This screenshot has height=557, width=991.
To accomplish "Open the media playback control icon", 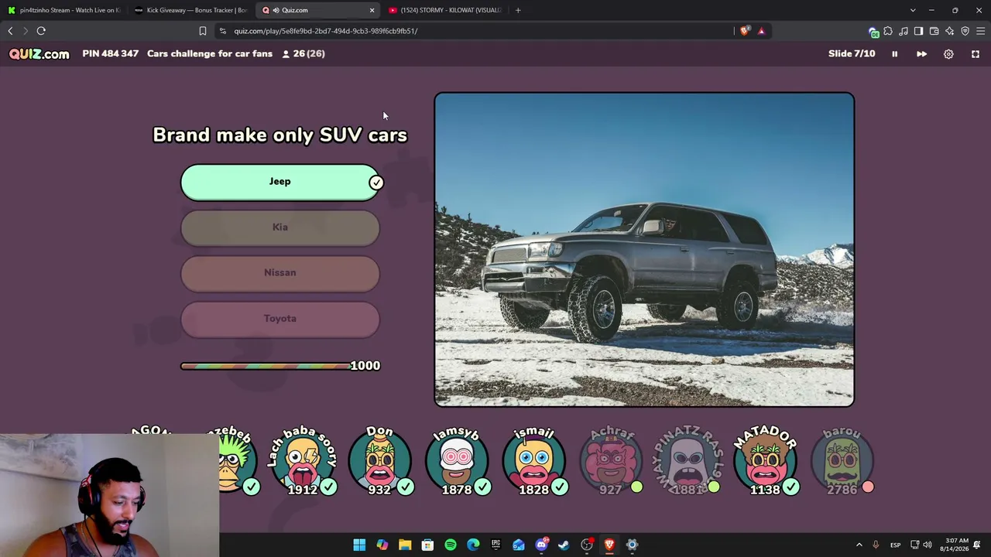I will click(x=904, y=31).
